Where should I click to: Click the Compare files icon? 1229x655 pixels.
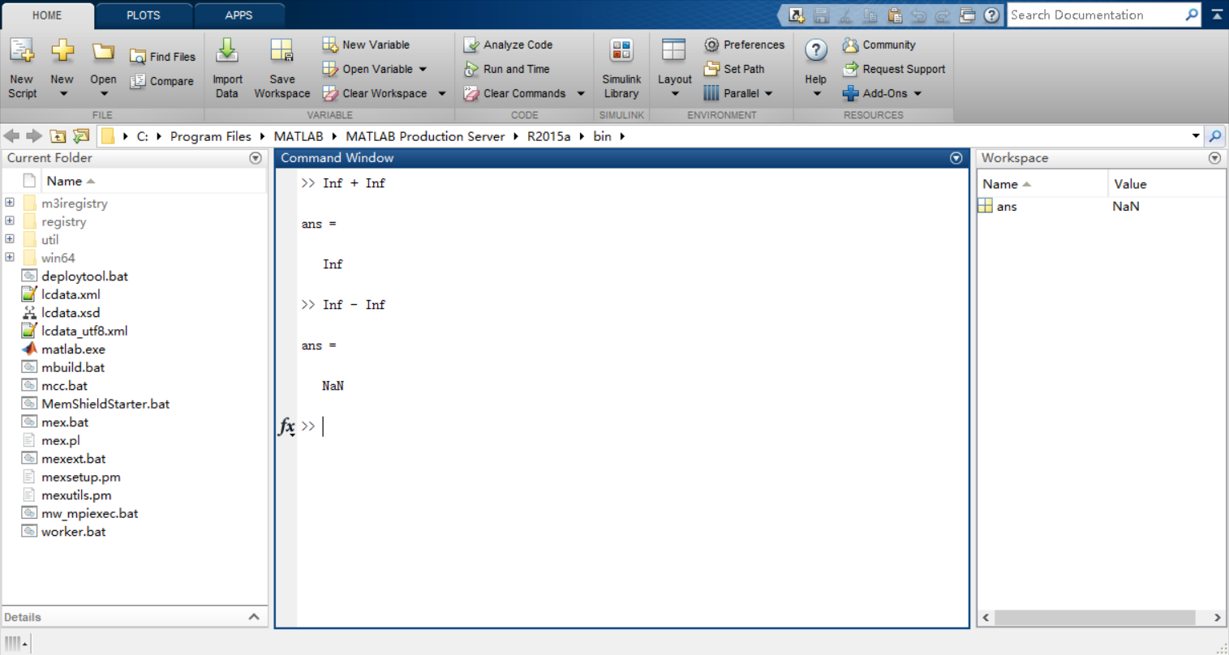pos(138,81)
